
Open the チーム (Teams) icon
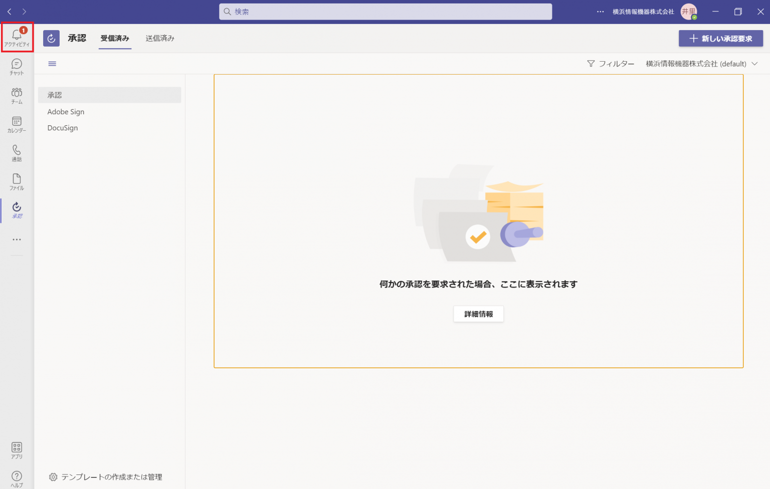17,95
